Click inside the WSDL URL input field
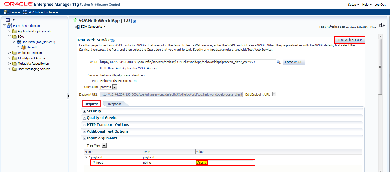 point(186,62)
